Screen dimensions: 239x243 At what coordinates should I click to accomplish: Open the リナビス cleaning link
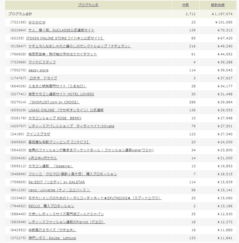coord(59,142)
